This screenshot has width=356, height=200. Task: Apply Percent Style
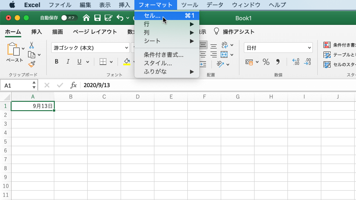(266, 62)
